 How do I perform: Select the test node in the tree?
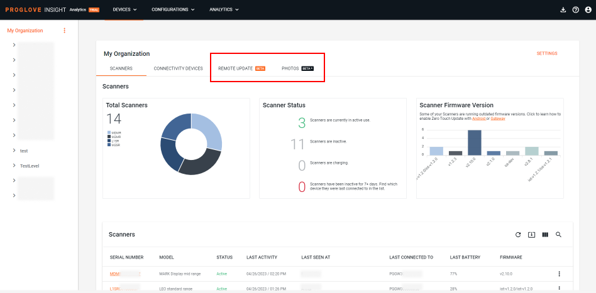point(24,151)
